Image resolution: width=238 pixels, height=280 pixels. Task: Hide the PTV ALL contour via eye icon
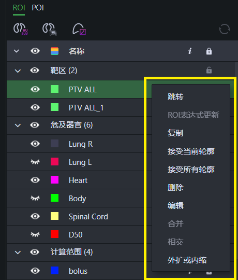click(x=35, y=89)
